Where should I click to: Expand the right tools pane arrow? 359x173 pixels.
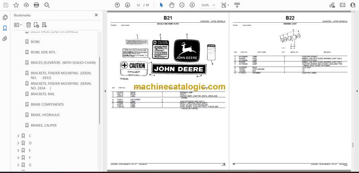357,91
